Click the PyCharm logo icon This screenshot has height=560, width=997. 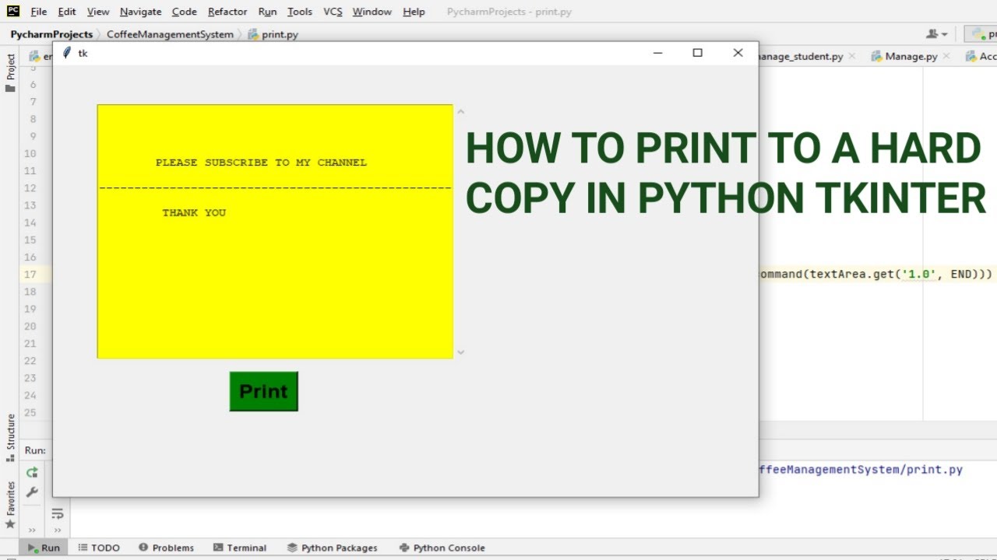[13, 11]
